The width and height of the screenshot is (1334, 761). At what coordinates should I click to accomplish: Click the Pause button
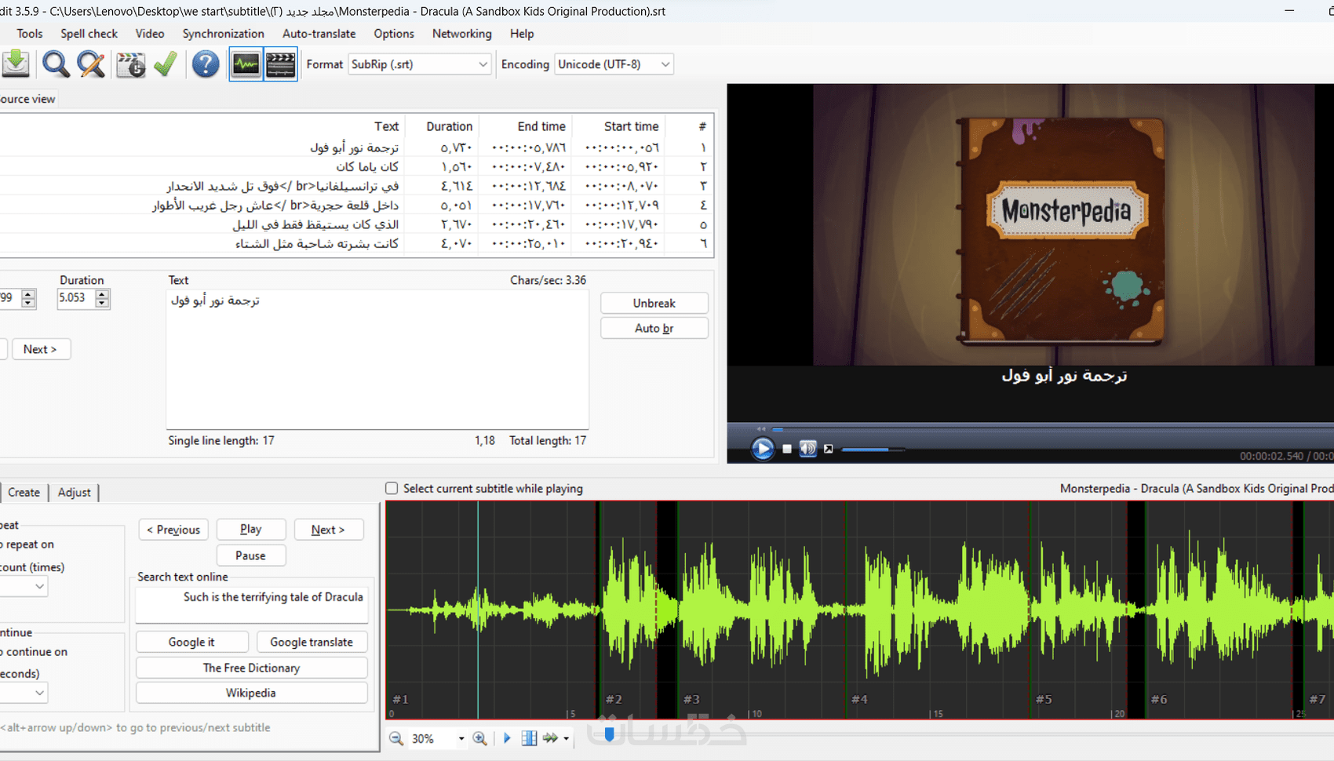click(250, 555)
